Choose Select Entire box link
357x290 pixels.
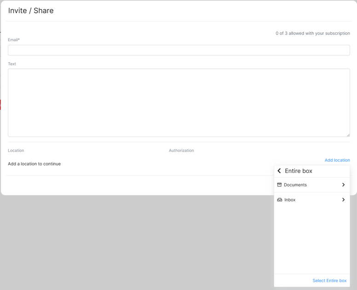329,280
